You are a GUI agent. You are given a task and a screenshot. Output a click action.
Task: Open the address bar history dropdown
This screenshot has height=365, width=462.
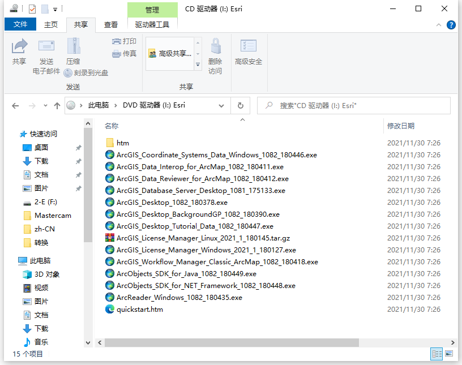tap(221, 106)
